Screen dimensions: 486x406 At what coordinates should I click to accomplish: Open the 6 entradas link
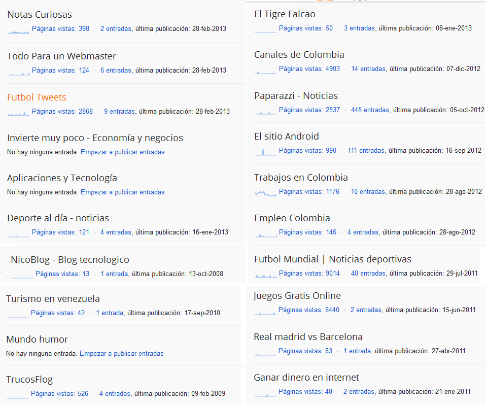[116, 71]
